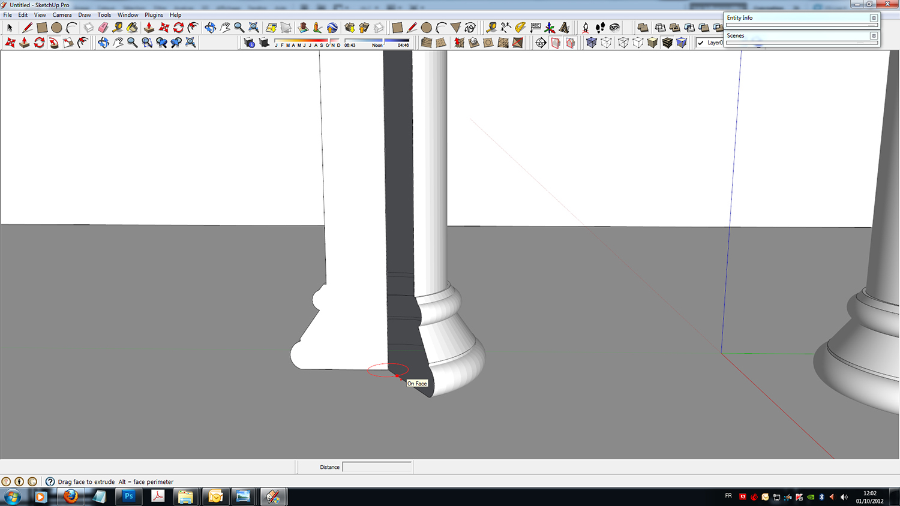Click the Look Around eye tool
Screen dimensions: 900x506
[614, 28]
